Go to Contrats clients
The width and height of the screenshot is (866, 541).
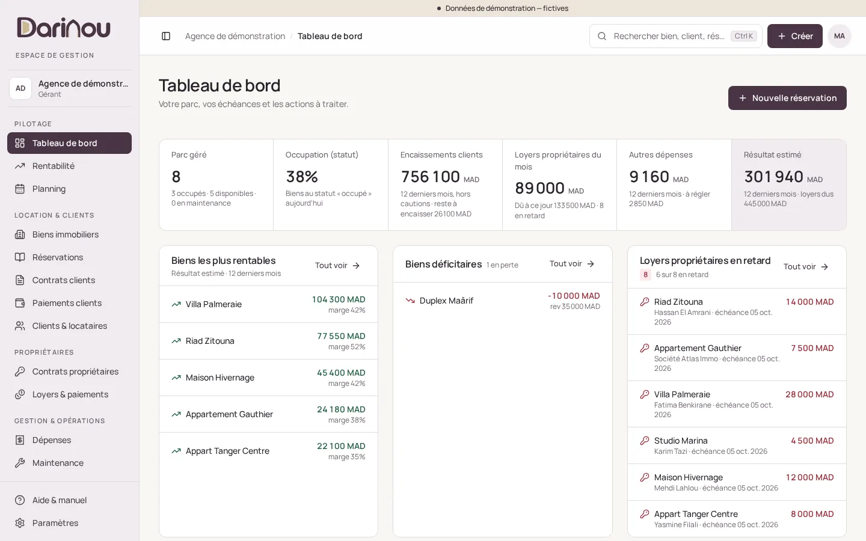pyautogui.click(x=70, y=280)
